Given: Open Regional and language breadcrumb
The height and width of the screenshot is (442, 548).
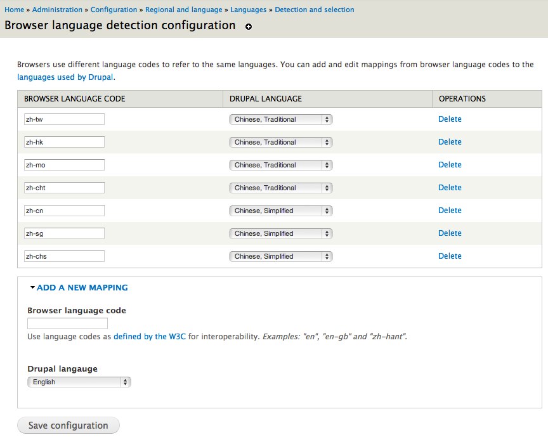Looking at the screenshot, I should 184,10.
